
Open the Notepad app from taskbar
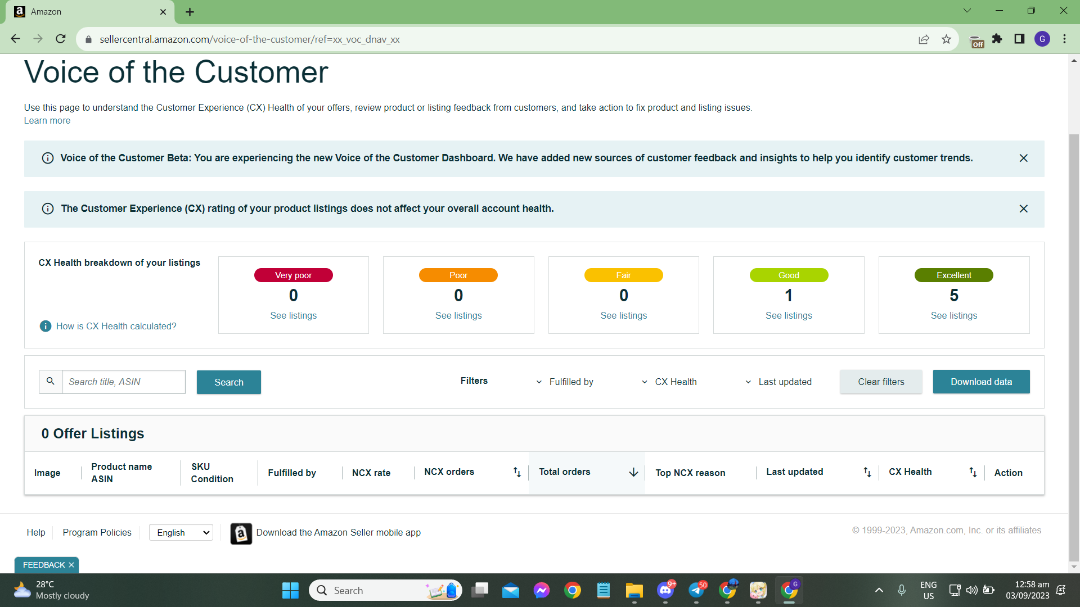(x=604, y=590)
